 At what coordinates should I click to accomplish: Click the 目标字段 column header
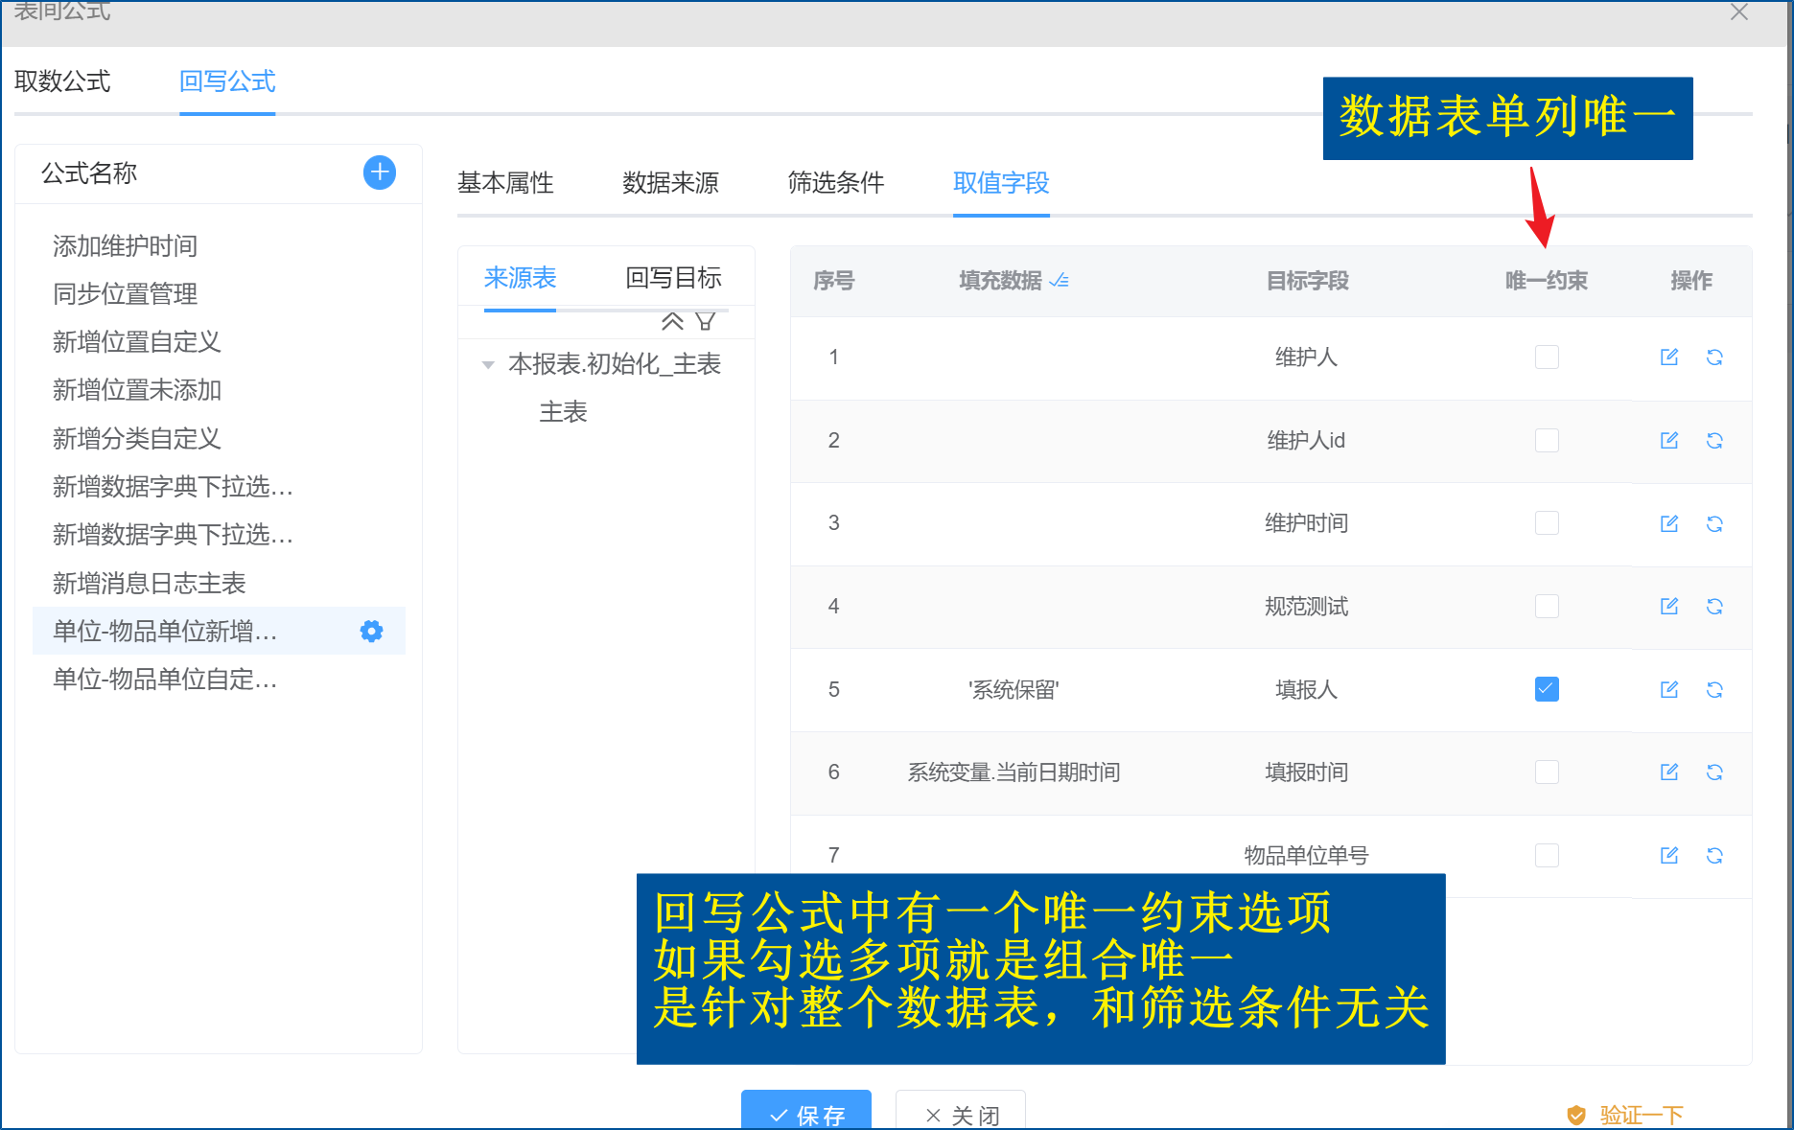pyautogui.click(x=1307, y=281)
